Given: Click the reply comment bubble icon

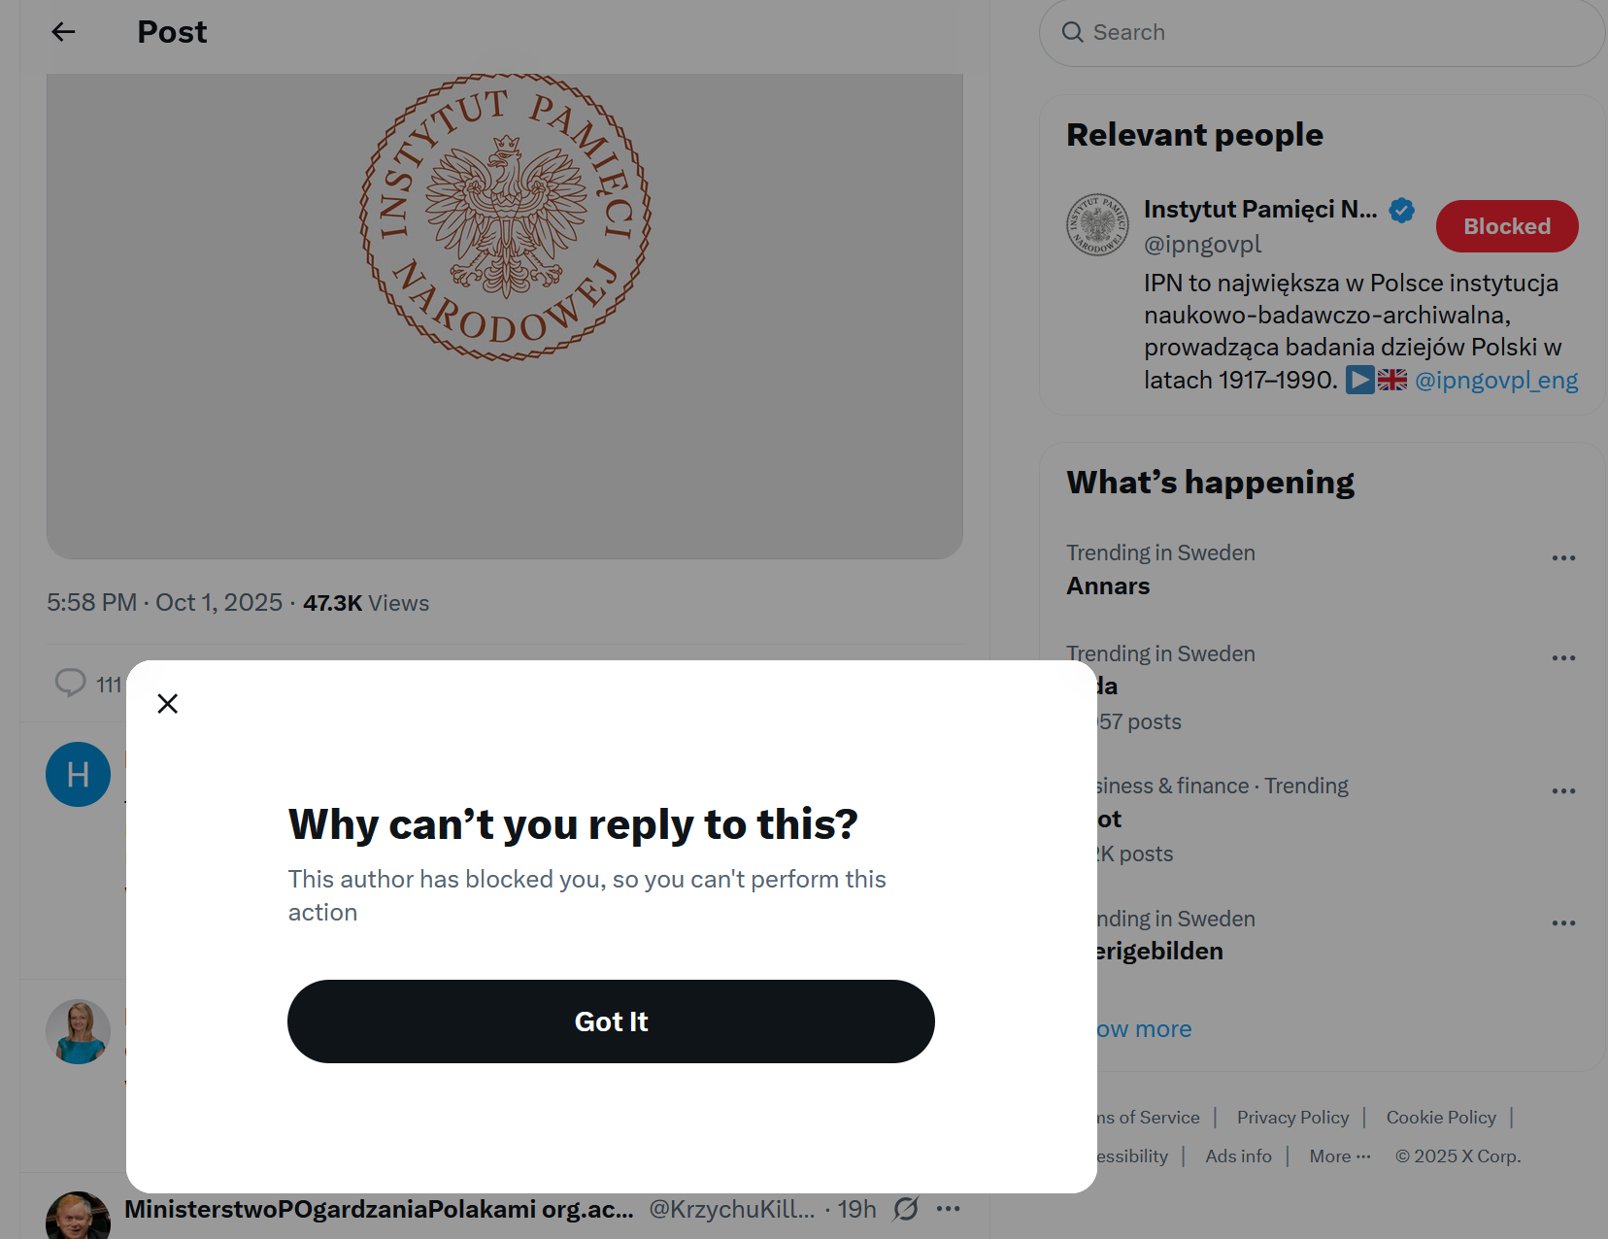Looking at the screenshot, I should [70, 683].
